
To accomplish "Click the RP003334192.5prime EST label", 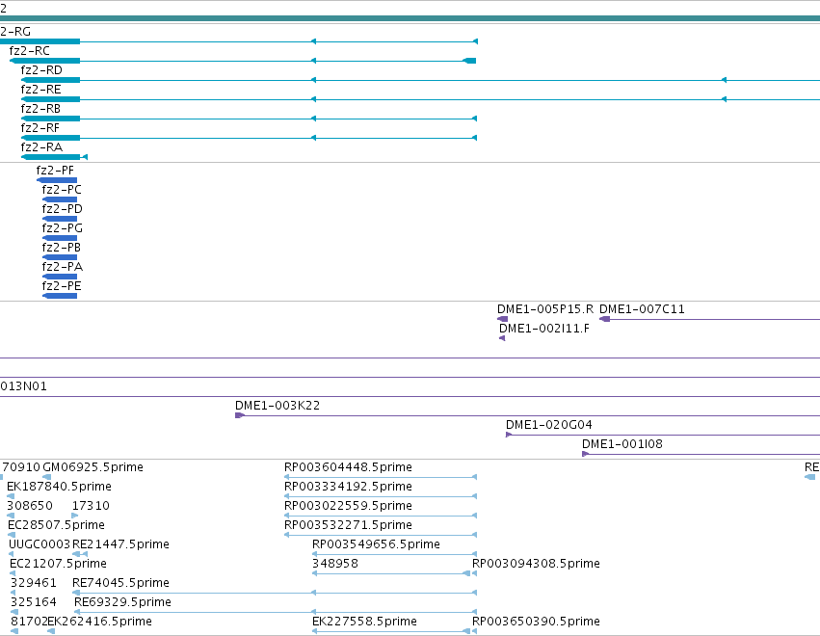I will point(348,487).
